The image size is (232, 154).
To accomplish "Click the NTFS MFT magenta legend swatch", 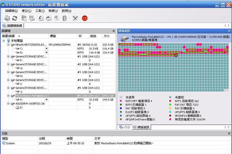I will point(121,101).
